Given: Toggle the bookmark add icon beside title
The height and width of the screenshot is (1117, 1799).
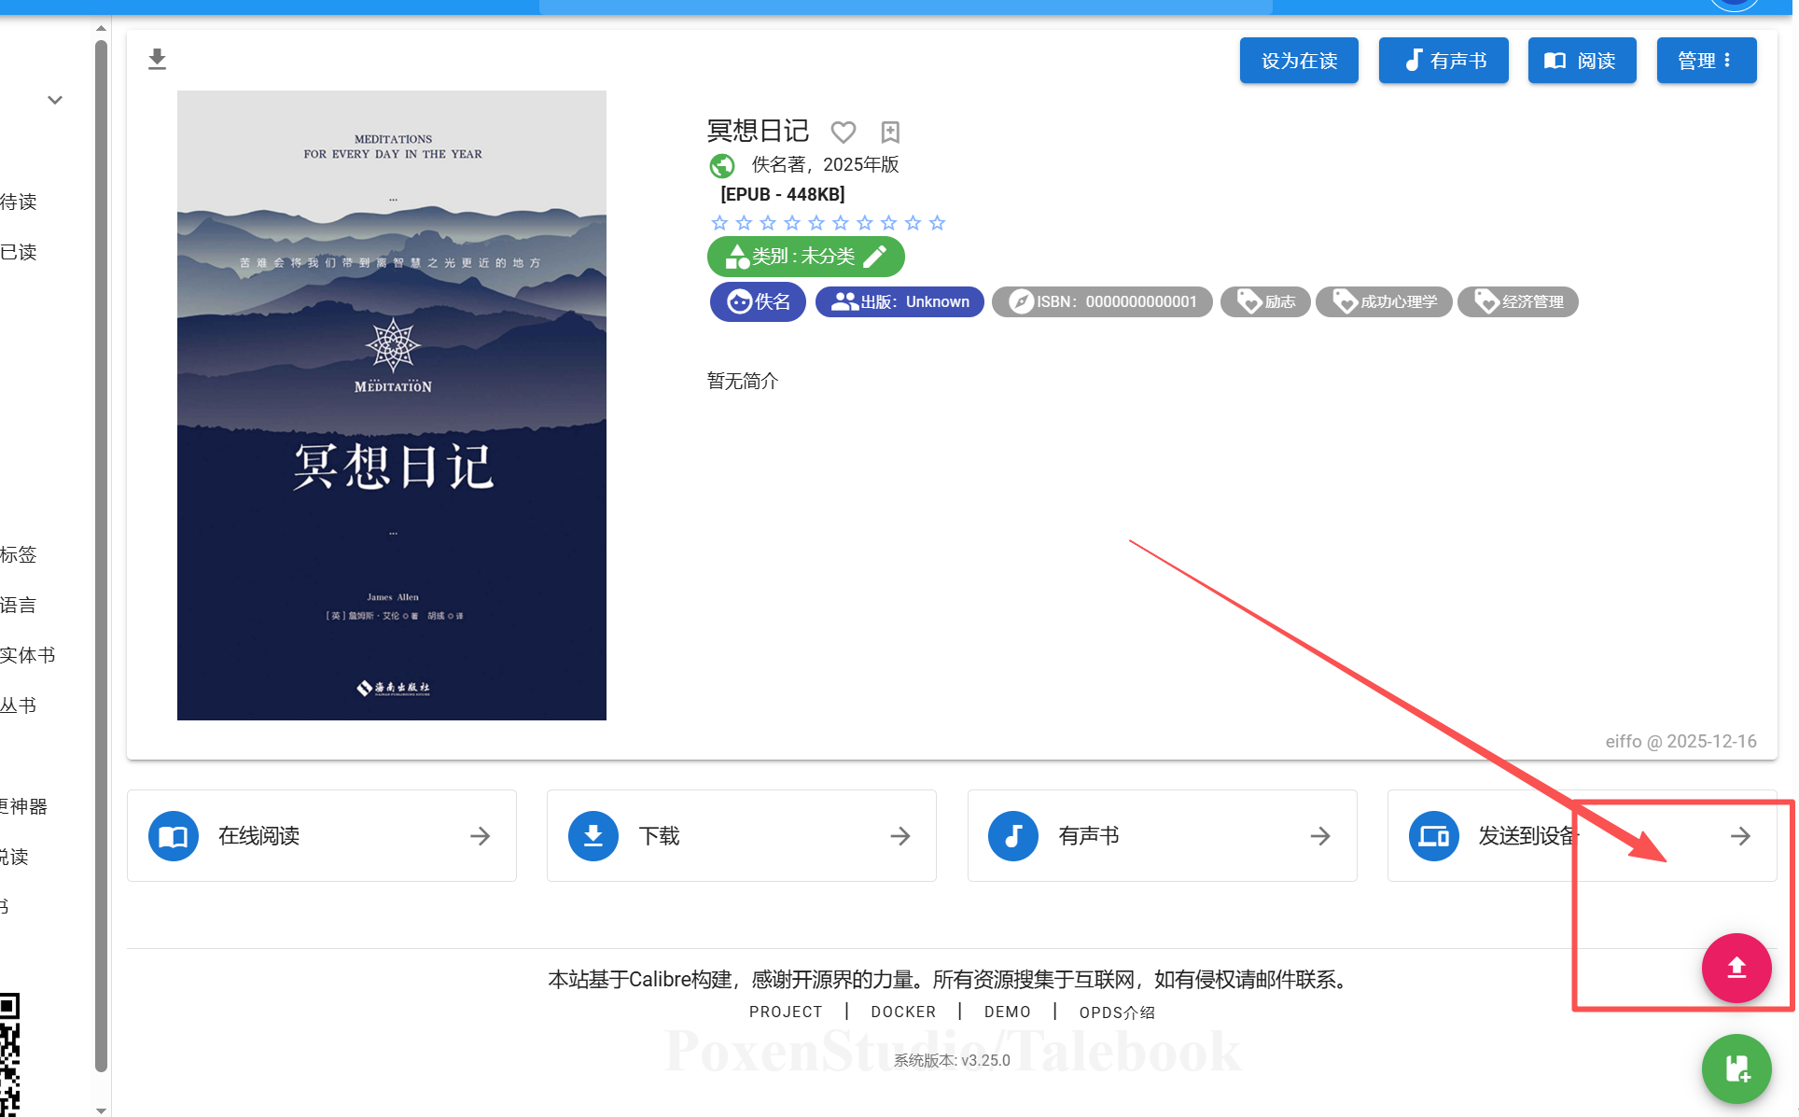Looking at the screenshot, I should 890,132.
